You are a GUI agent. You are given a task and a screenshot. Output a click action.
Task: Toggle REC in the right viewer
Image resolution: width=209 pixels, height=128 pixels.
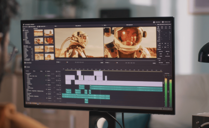117,63
